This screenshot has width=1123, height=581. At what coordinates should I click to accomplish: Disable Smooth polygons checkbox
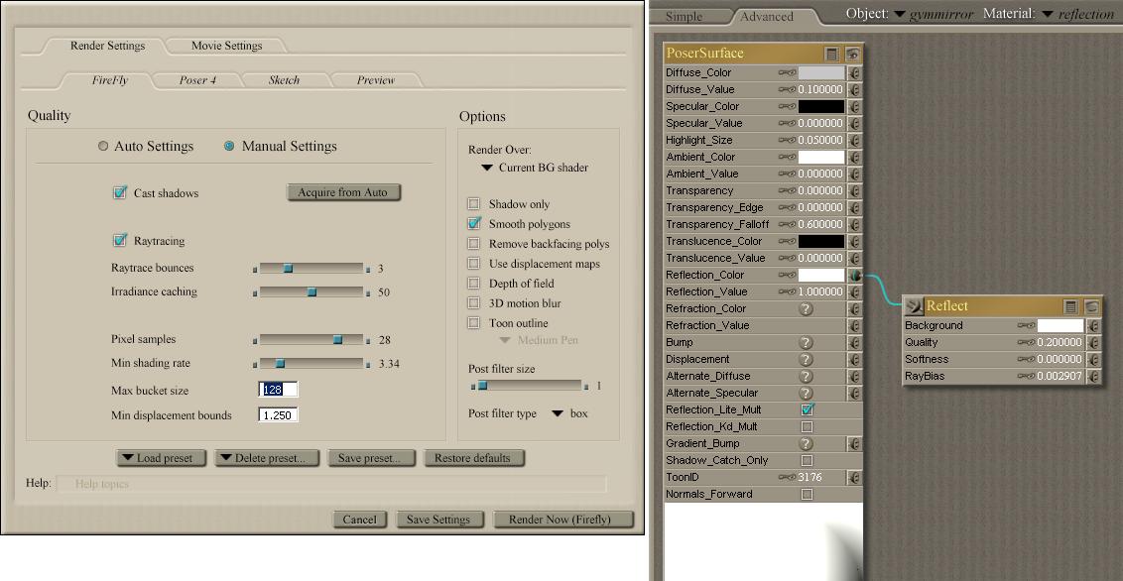[x=473, y=223]
